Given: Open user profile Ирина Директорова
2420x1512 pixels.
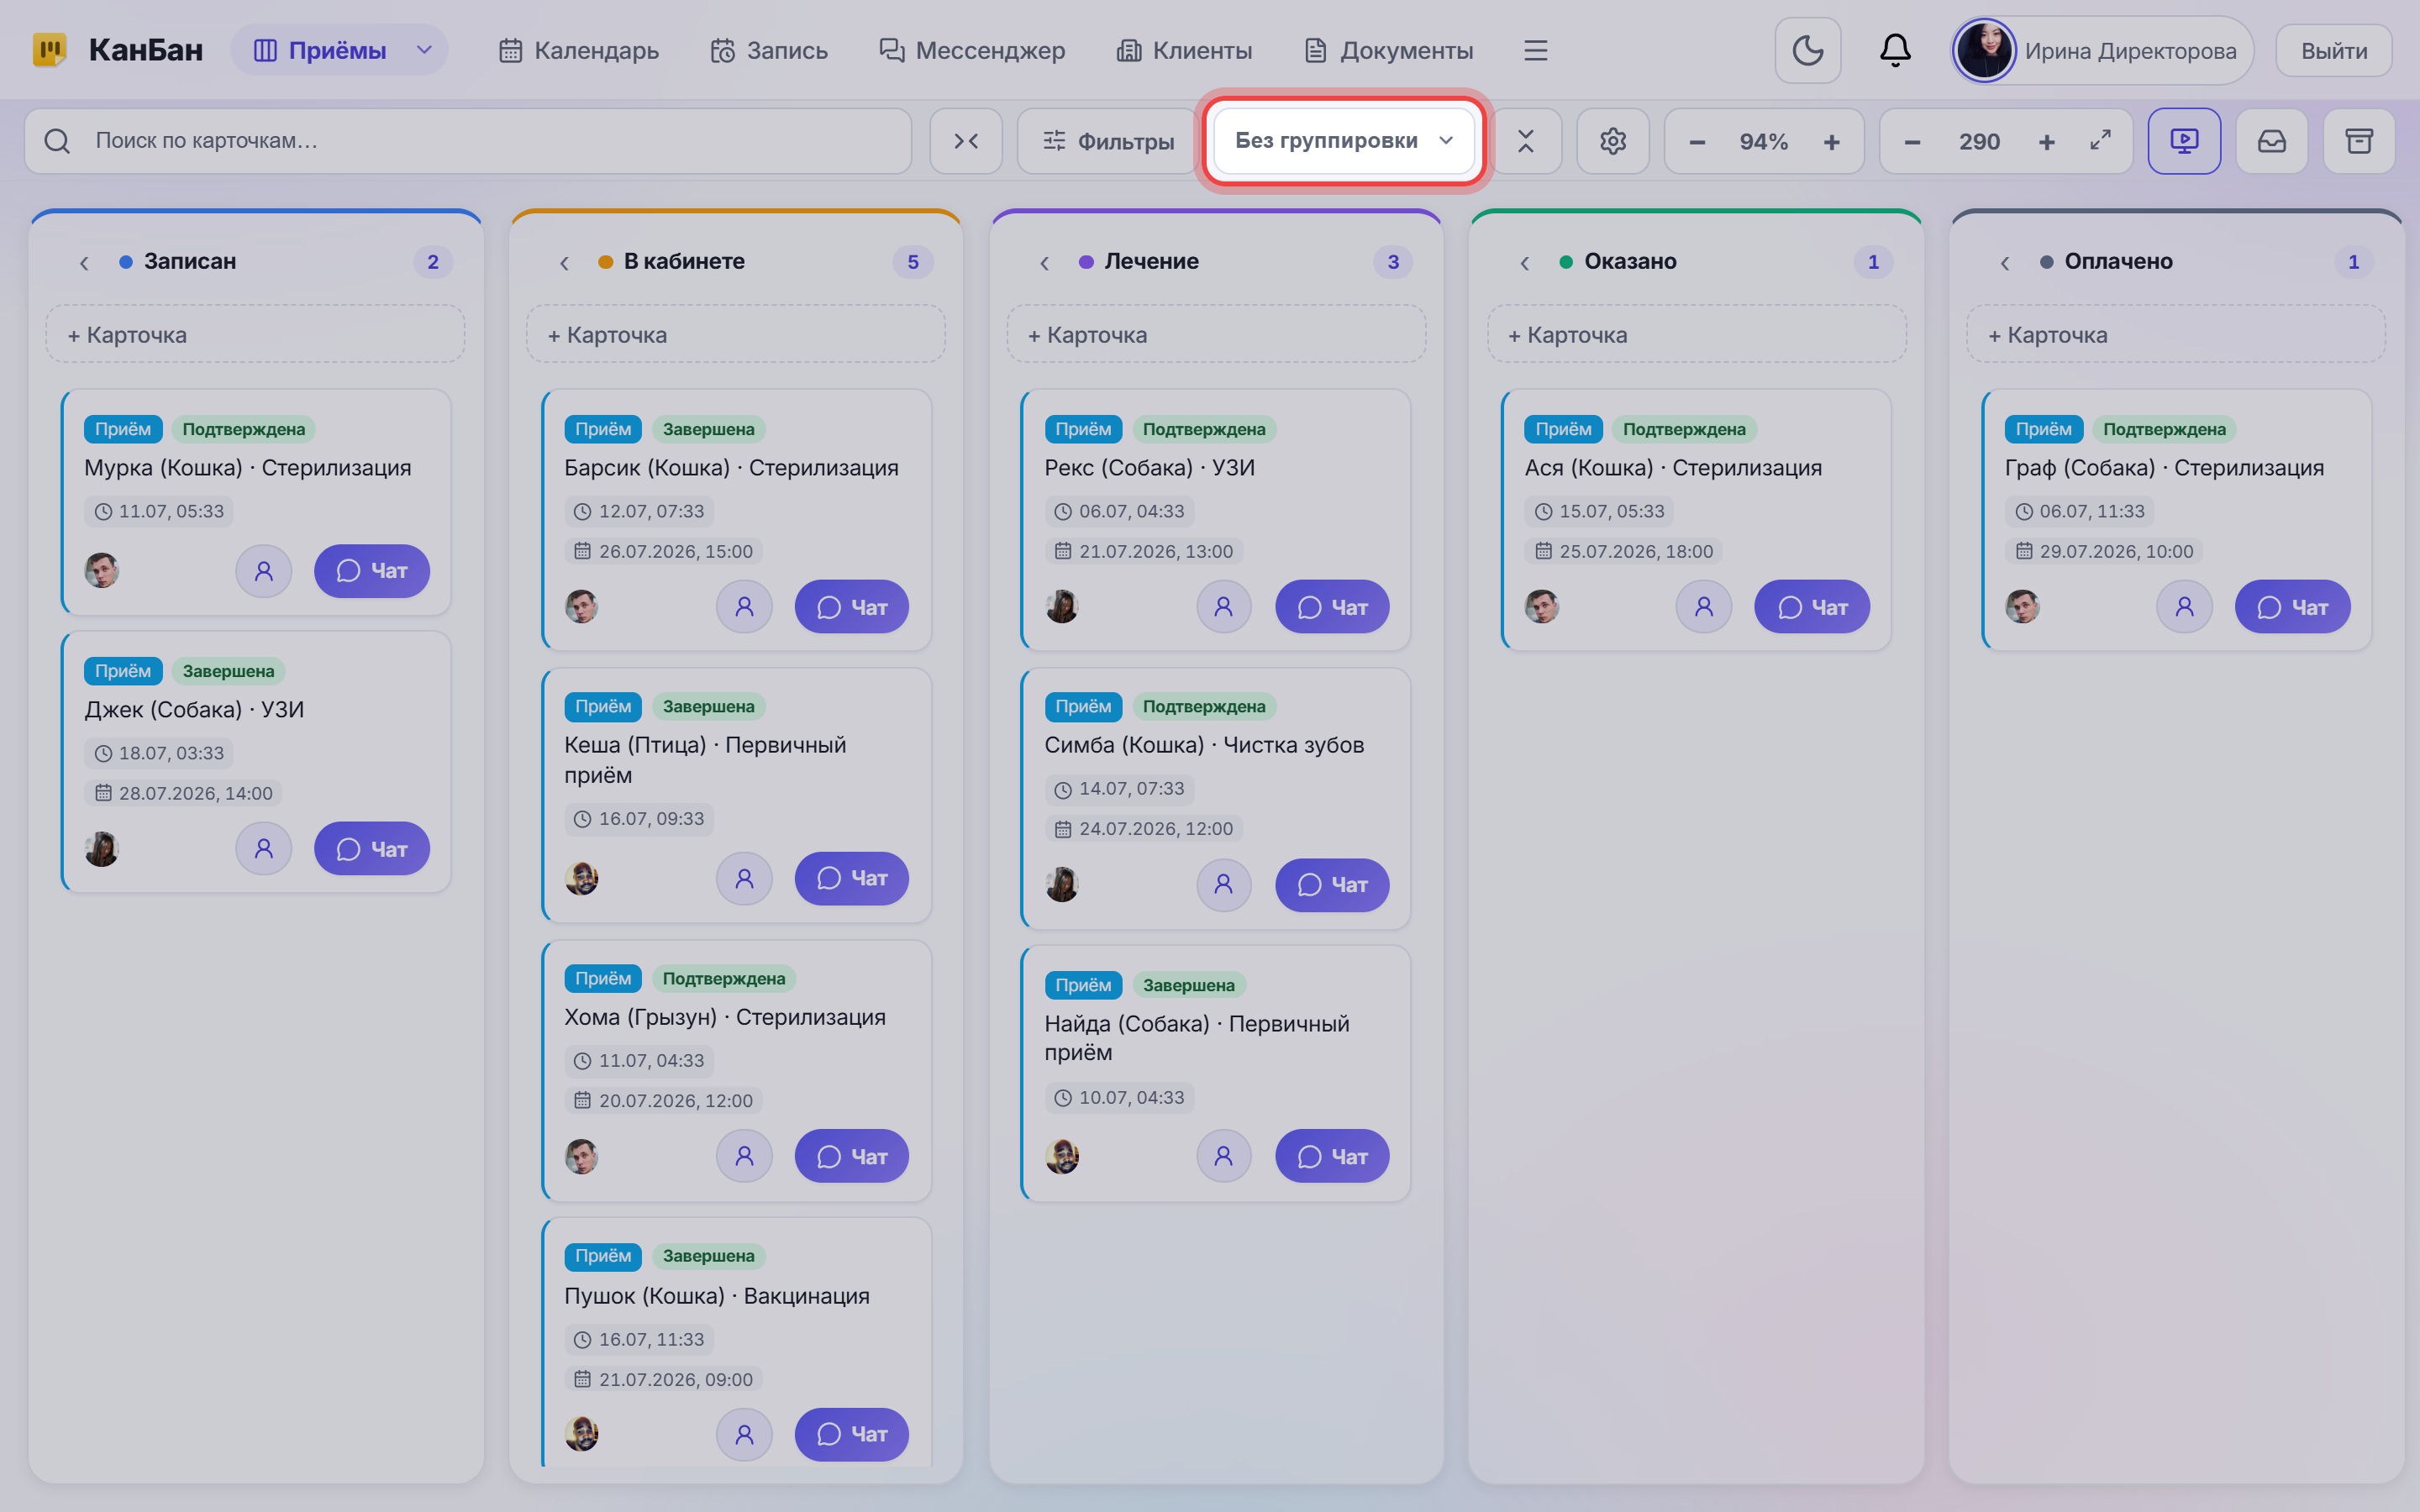Looking at the screenshot, I should click(x=2102, y=50).
